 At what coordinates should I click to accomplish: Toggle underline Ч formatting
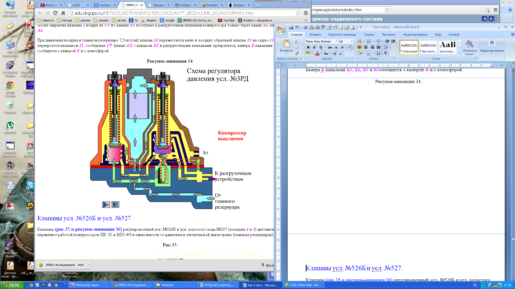click(x=321, y=47)
